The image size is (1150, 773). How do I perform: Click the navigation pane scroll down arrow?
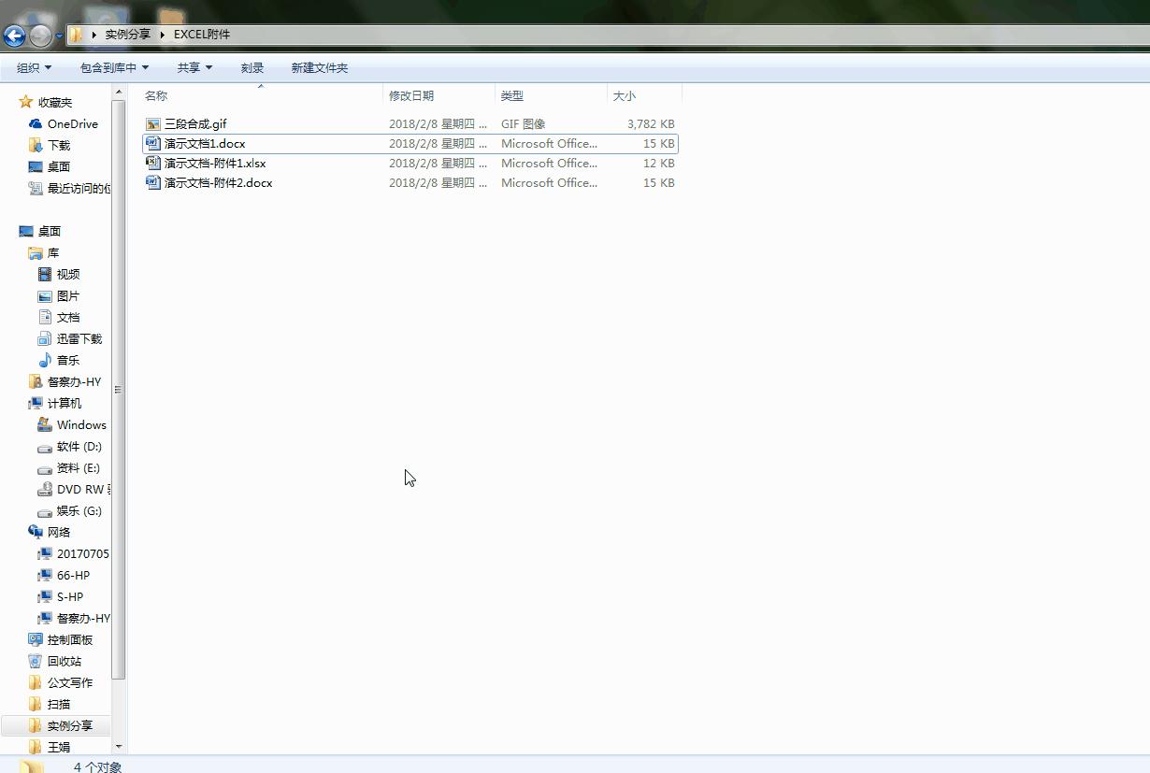pos(119,747)
